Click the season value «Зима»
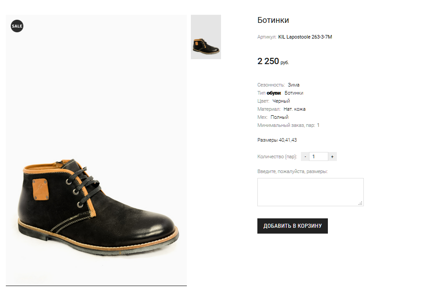This screenshot has width=424, height=304. click(294, 85)
